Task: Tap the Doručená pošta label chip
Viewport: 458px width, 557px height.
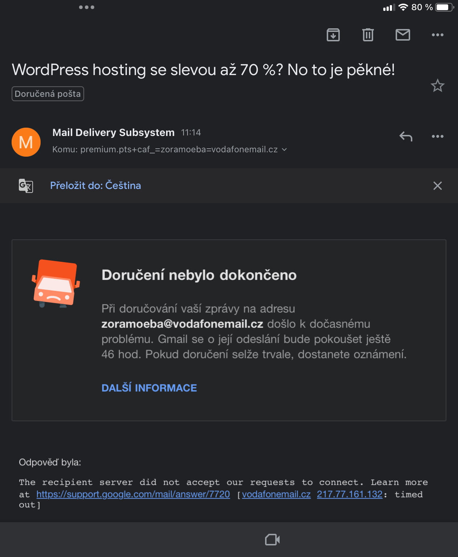Action: pyautogui.click(x=48, y=94)
